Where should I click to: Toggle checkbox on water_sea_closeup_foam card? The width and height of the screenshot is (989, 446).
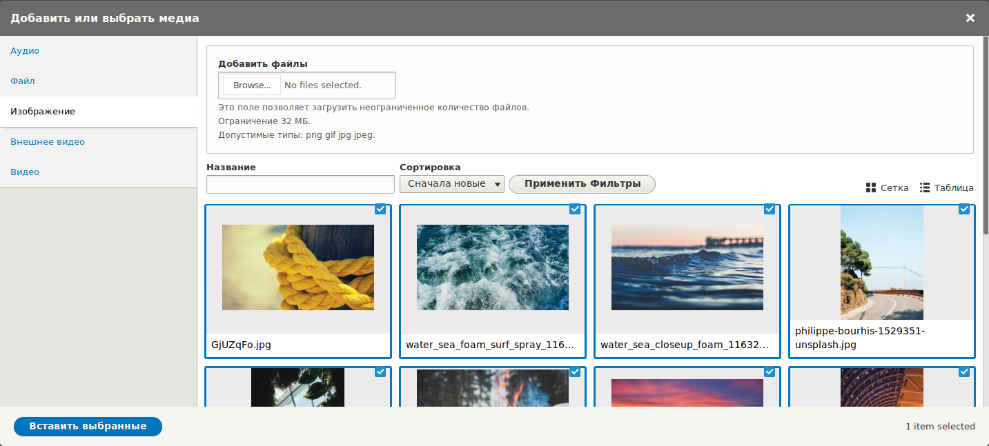(770, 210)
